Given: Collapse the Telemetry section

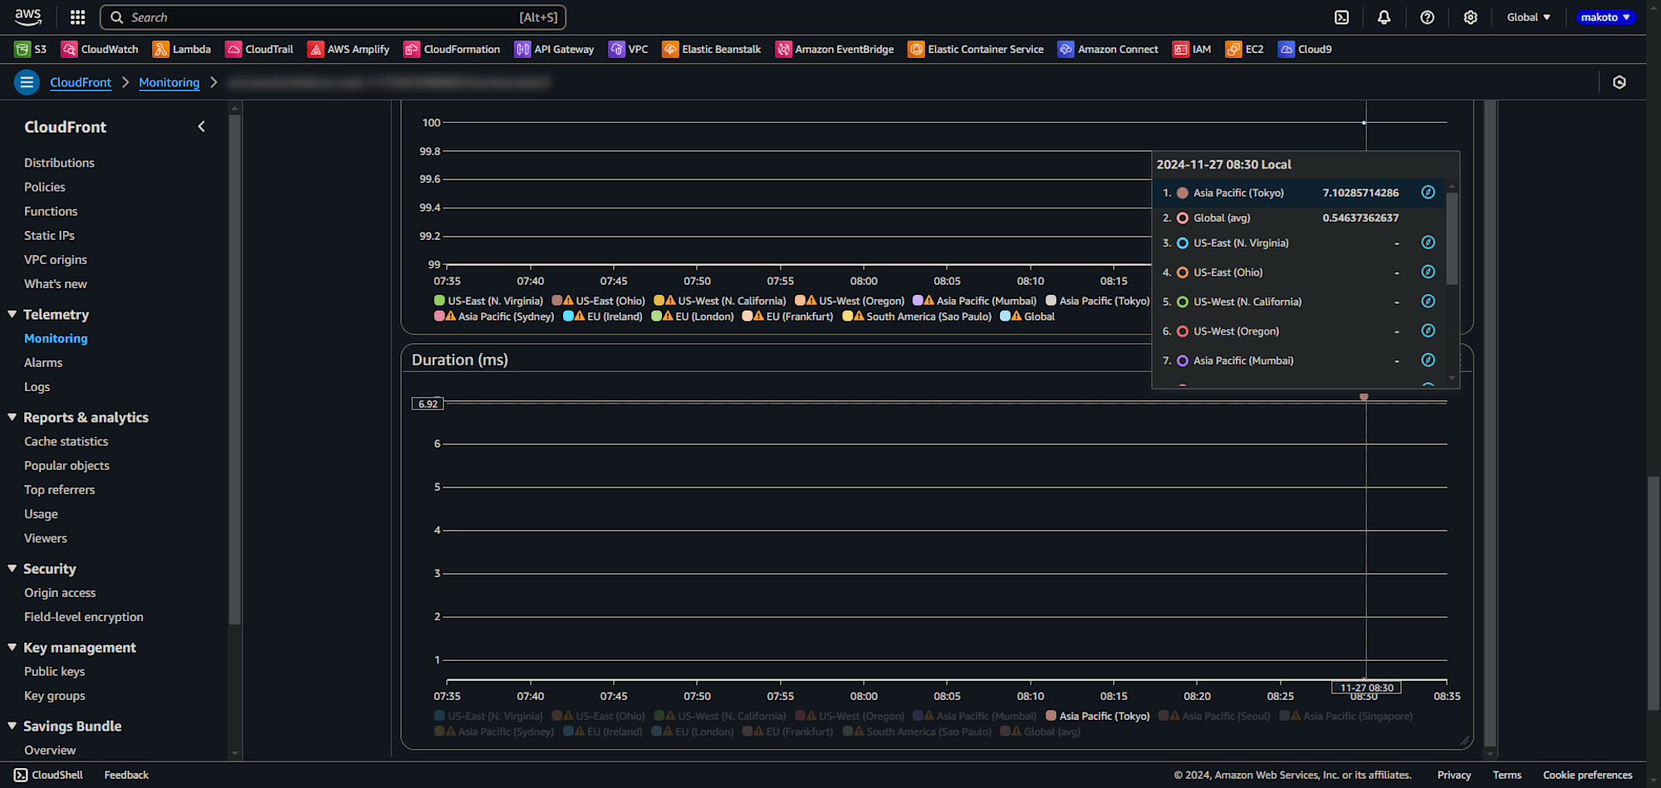Looking at the screenshot, I should point(12,315).
